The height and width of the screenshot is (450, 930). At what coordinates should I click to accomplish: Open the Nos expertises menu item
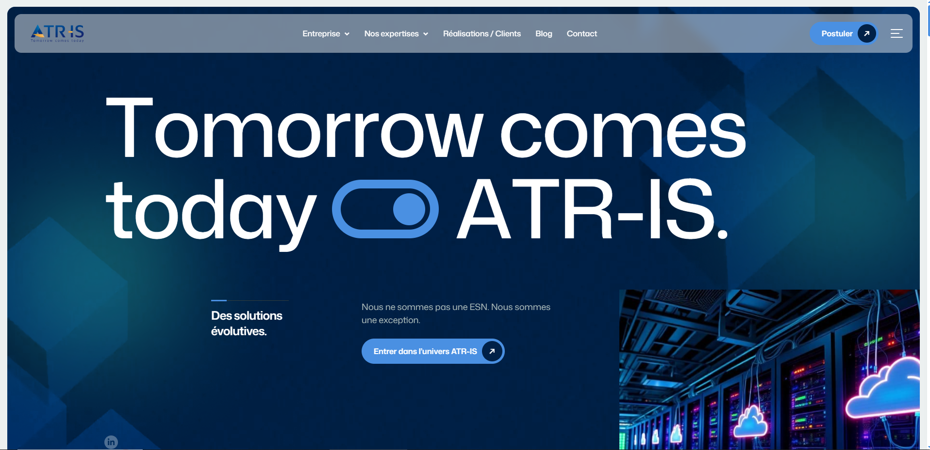click(x=392, y=33)
